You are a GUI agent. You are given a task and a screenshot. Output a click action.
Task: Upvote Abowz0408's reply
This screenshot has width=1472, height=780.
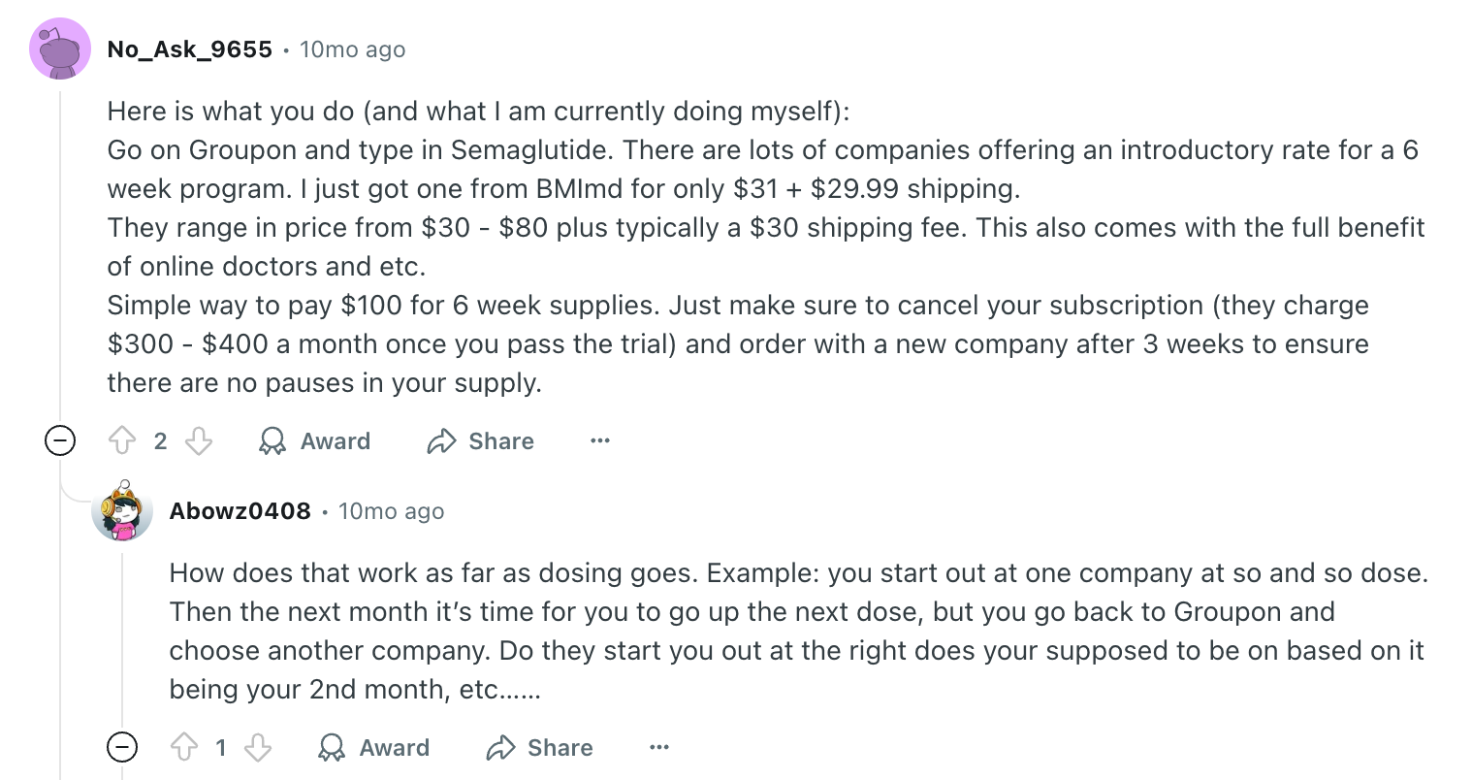[x=184, y=748]
